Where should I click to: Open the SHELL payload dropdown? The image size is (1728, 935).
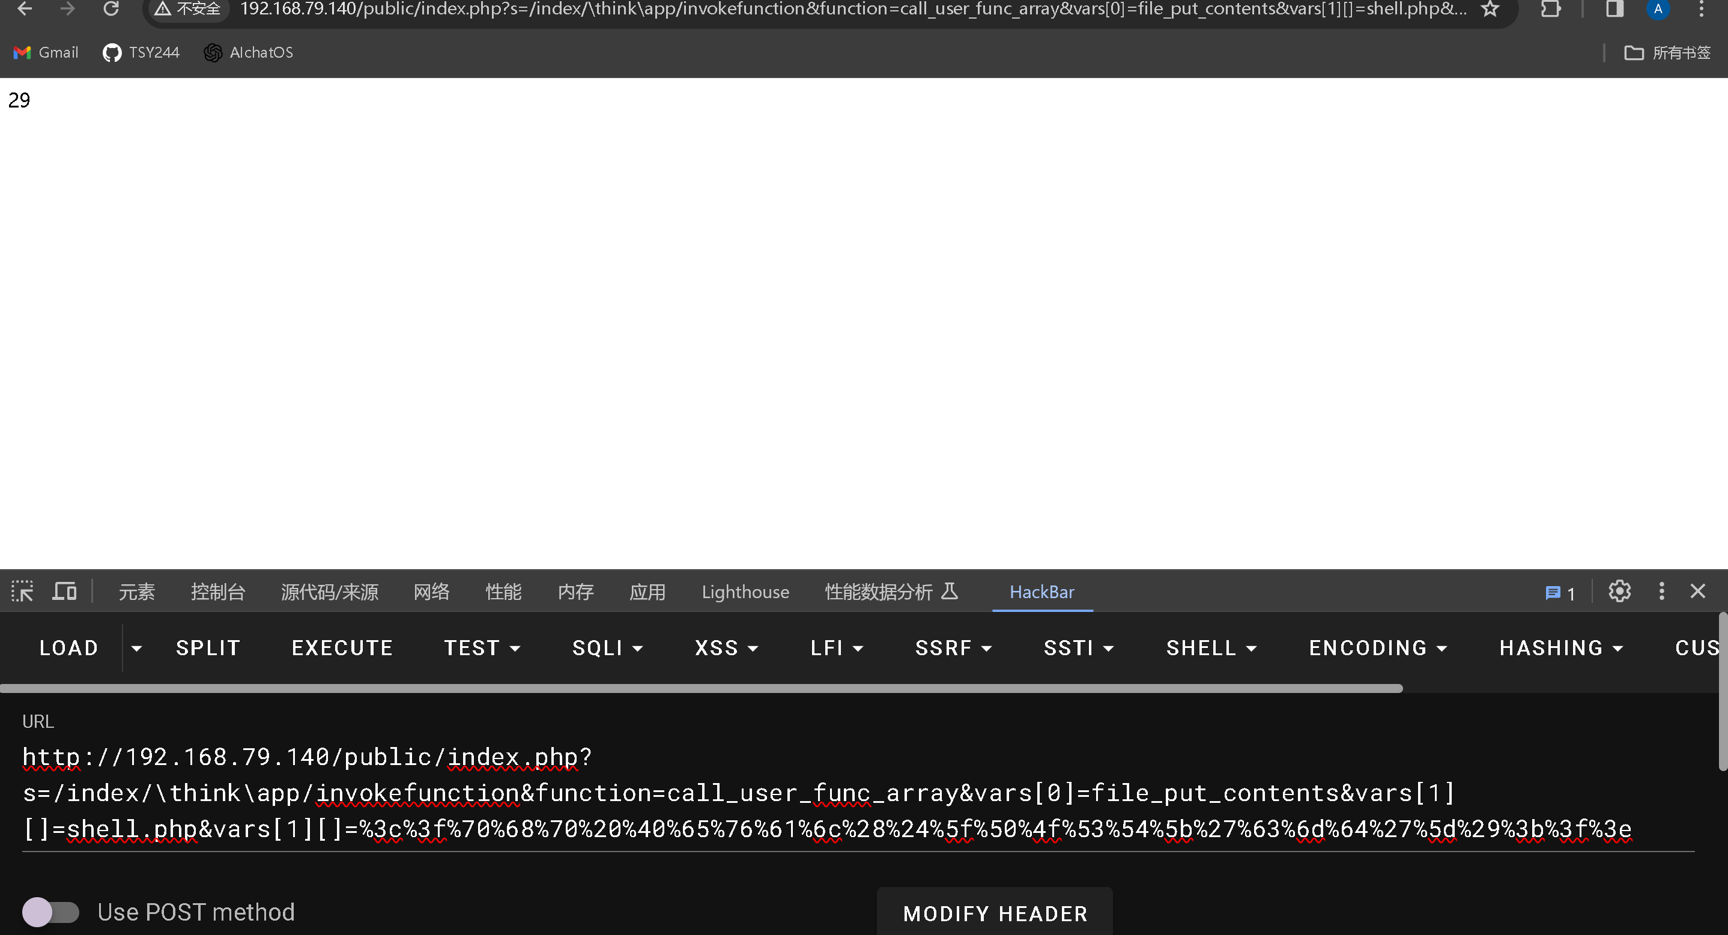1211,648
